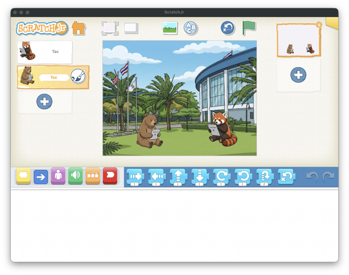Open the paint editor for Toc
The image size is (349, 275).
pos(78,76)
